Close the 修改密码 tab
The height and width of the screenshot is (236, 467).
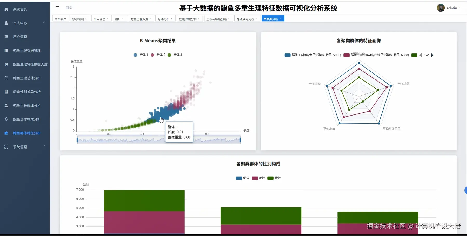pos(86,19)
